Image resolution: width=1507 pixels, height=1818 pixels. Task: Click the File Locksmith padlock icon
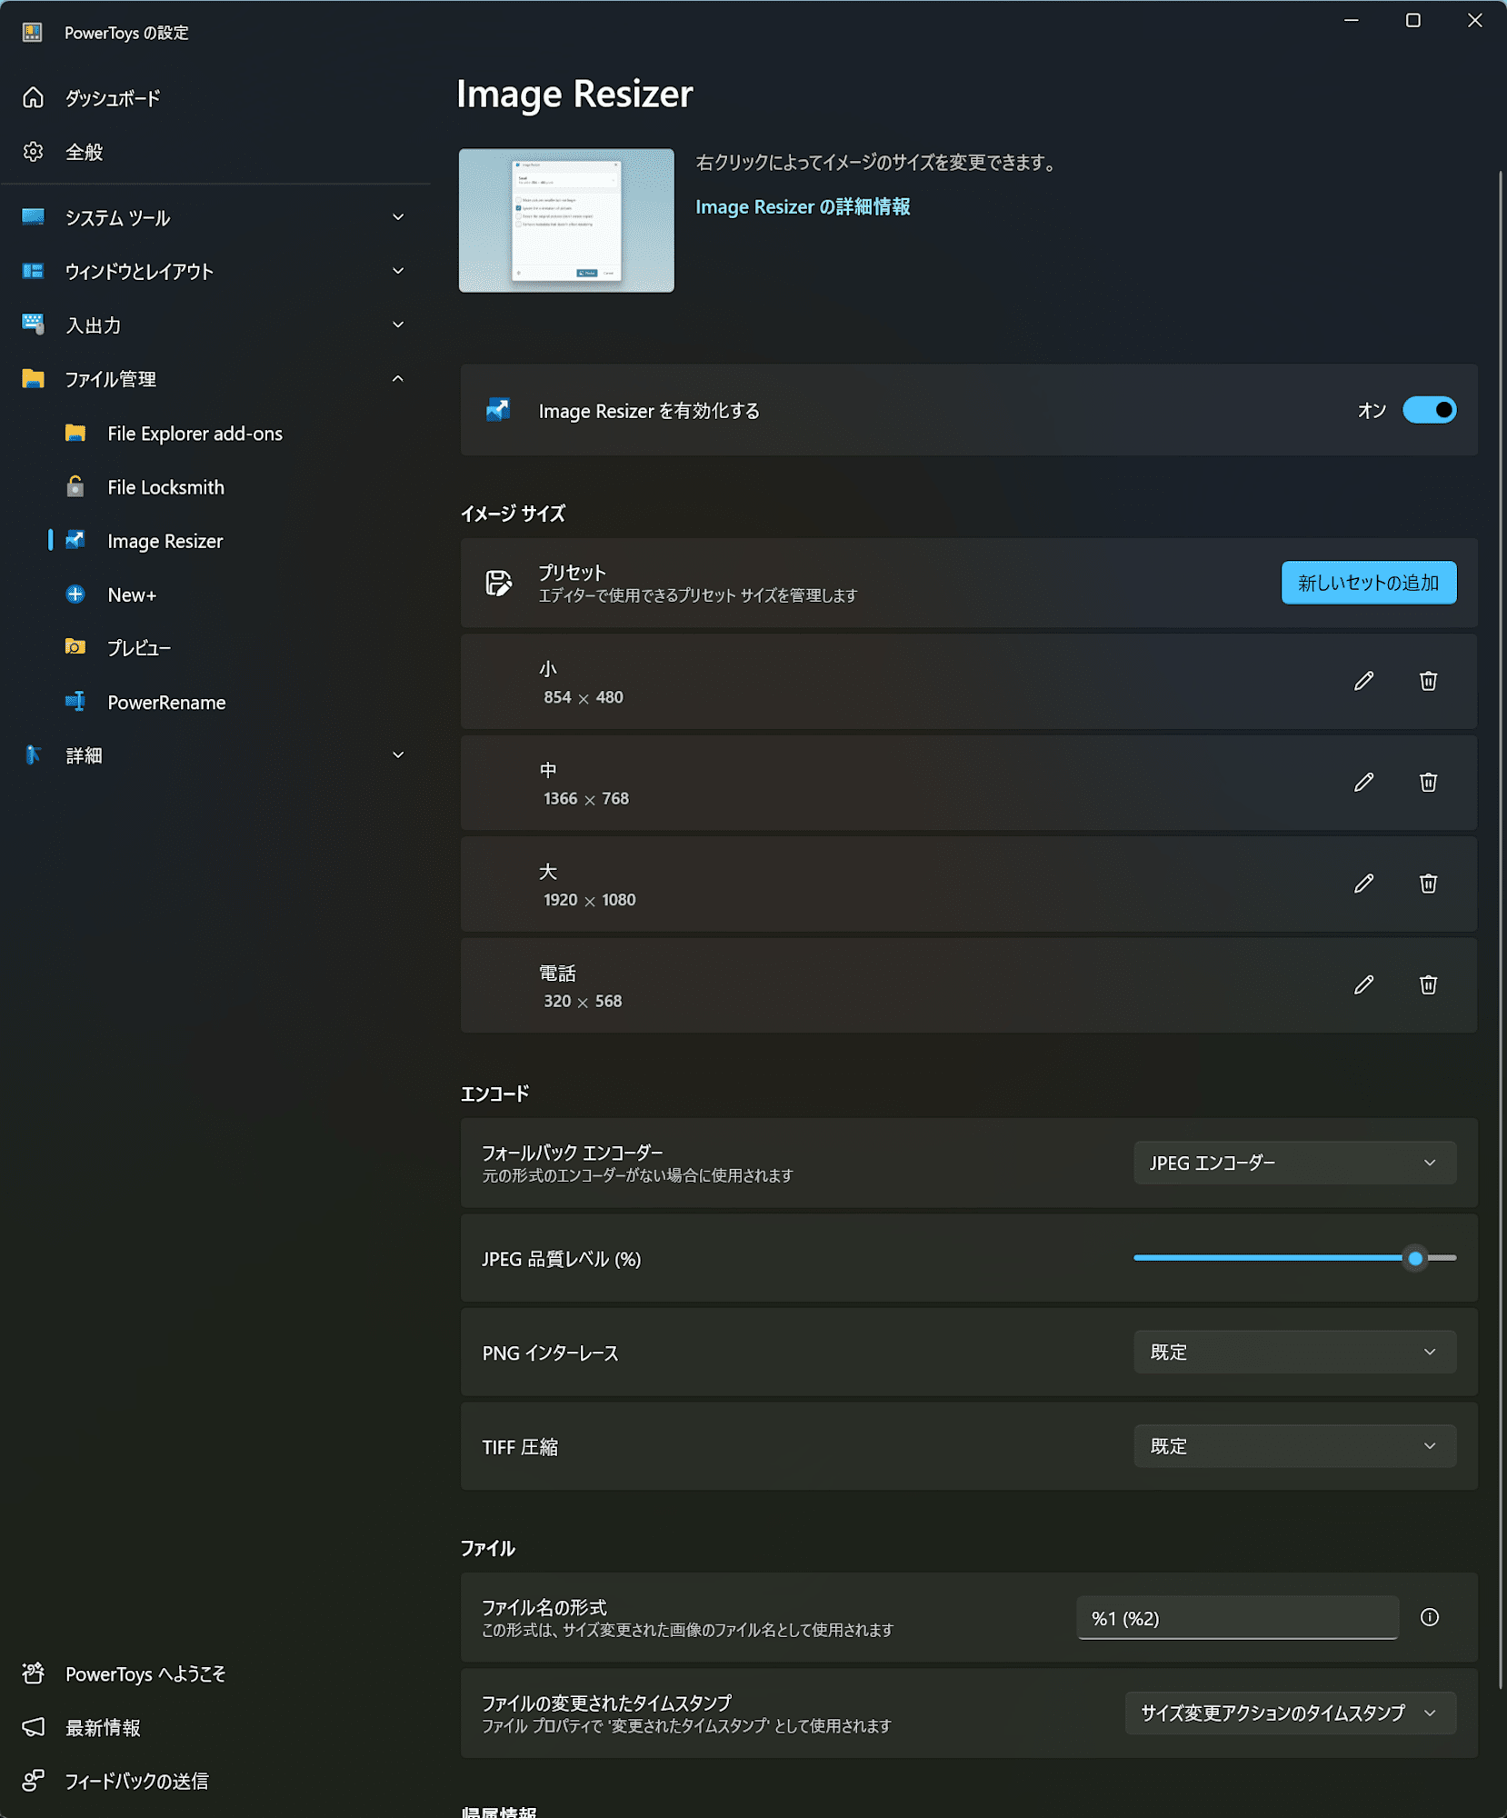pyautogui.click(x=75, y=487)
